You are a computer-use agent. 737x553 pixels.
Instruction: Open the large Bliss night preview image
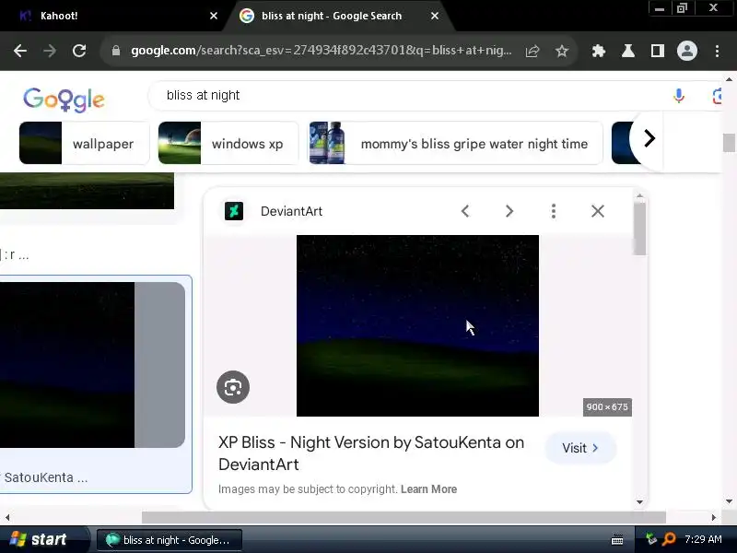click(417, 325)
